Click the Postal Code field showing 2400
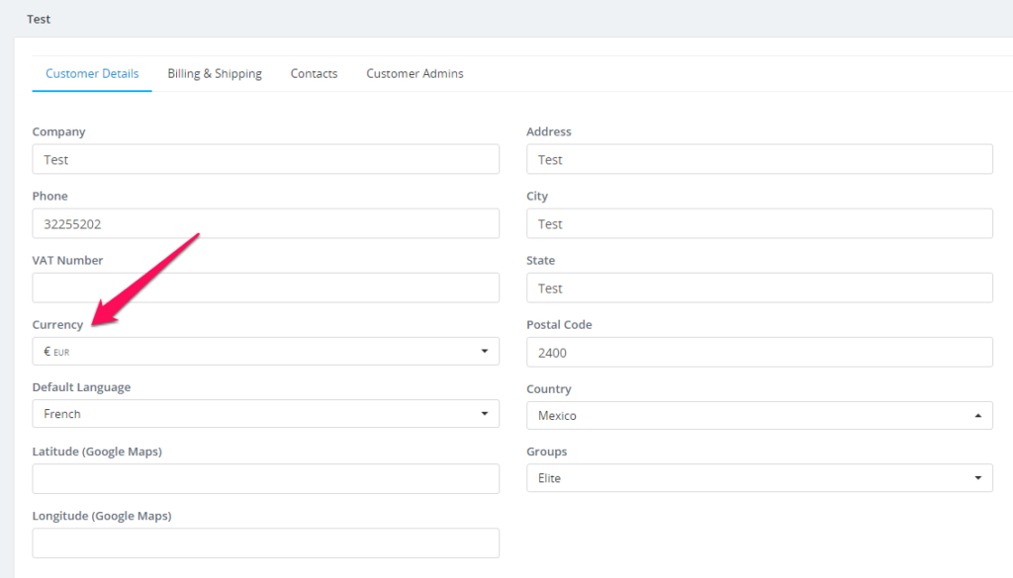Screen dimensions: 1013x578 click(759, 352)
